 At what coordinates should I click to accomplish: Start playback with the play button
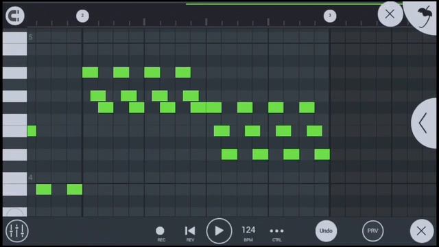point(219,231)
